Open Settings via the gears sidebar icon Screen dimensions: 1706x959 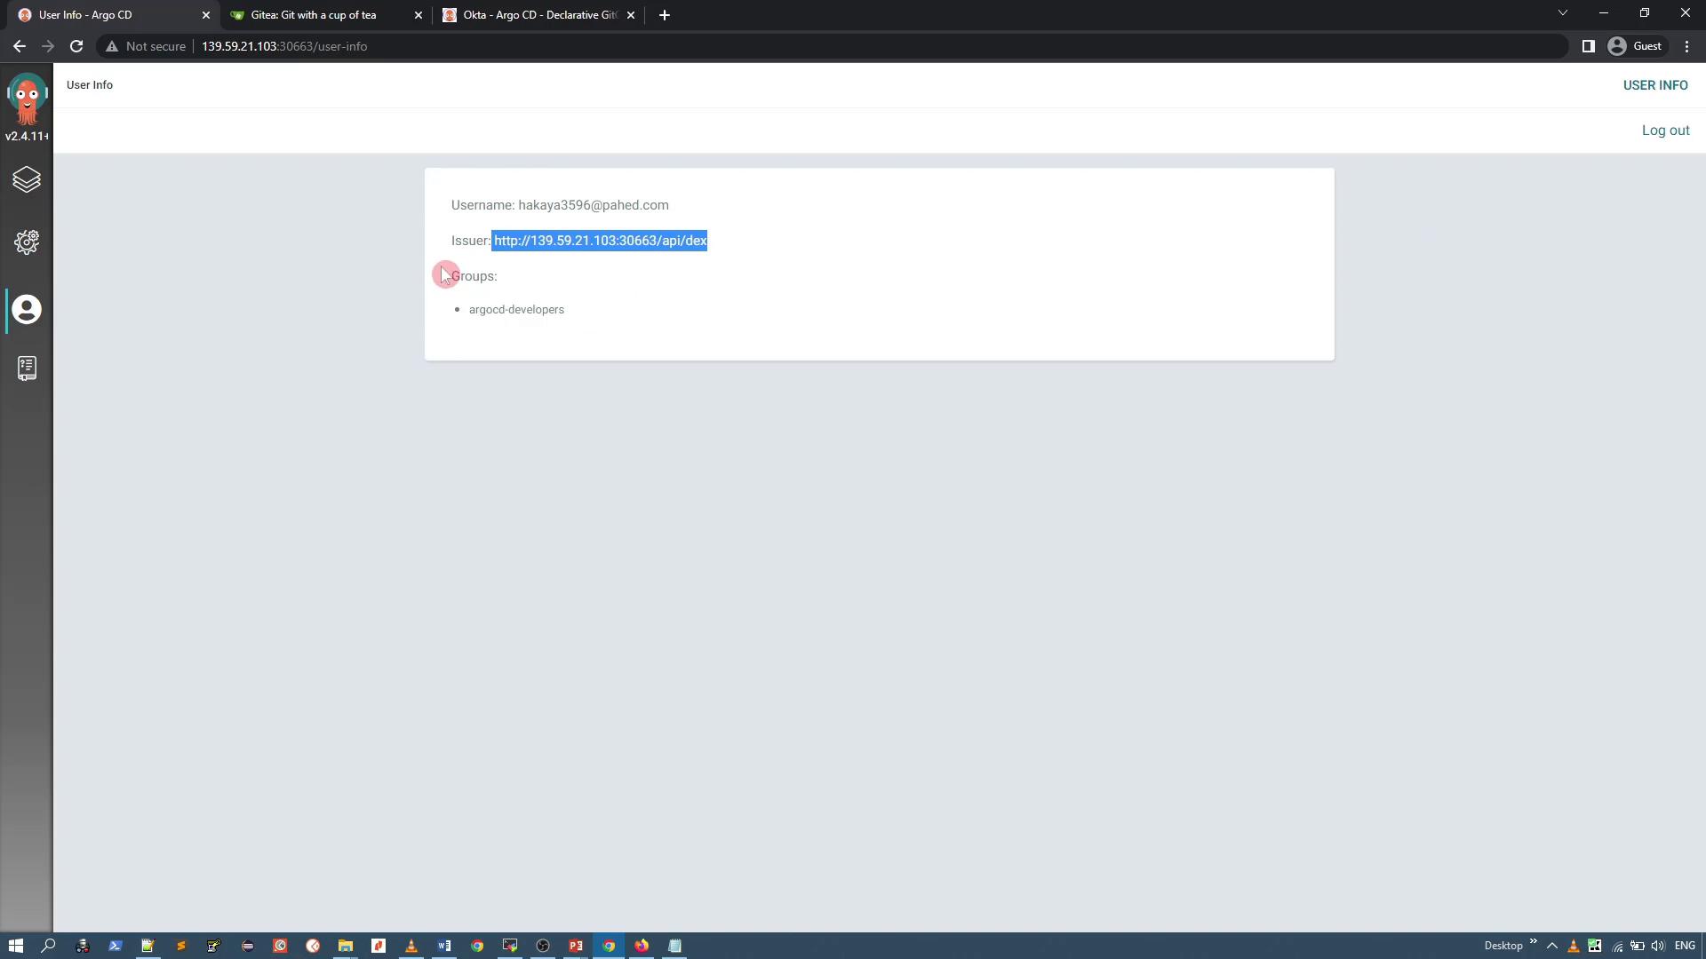click(27, 242)
